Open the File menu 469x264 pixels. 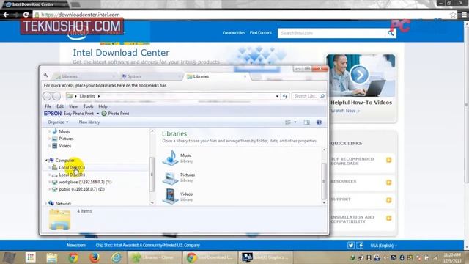[x=48, y=106]
